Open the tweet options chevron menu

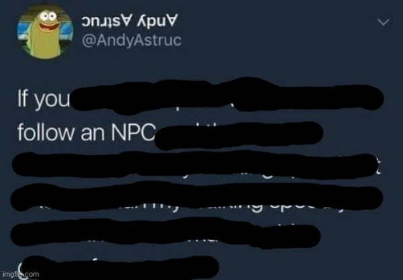pyautogui.click(x=383, y=22)
